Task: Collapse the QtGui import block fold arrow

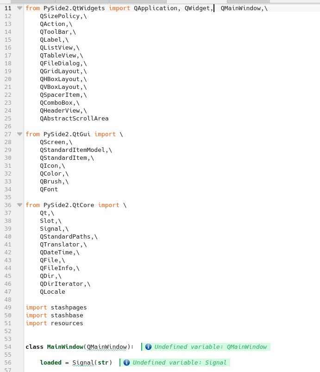Action: [20, 134]
